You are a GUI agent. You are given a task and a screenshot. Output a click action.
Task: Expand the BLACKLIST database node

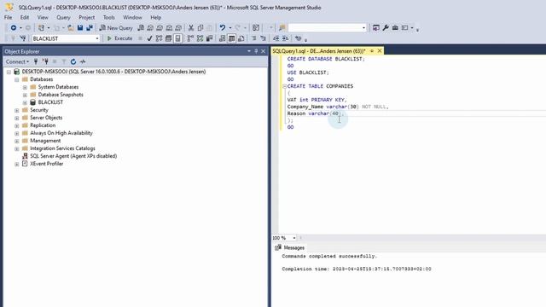(x=25, y=102)
